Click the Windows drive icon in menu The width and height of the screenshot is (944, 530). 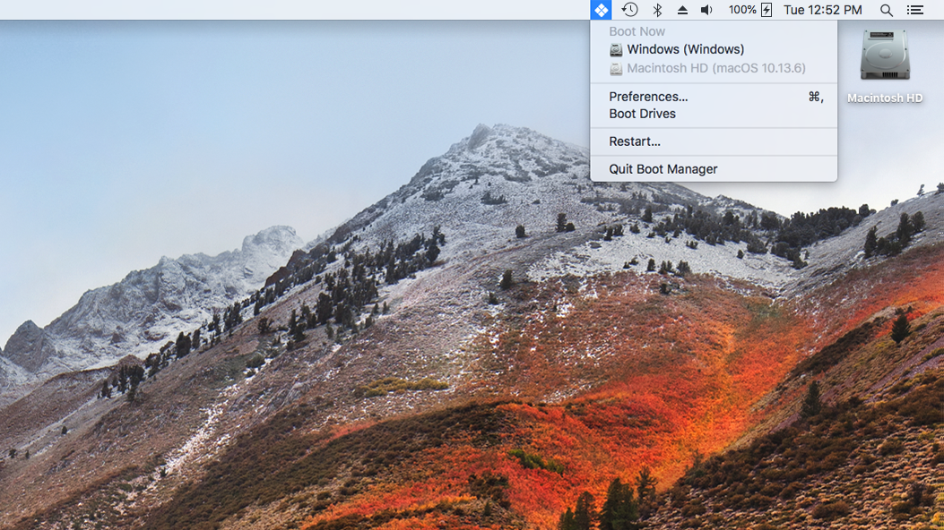pos(616,50)
